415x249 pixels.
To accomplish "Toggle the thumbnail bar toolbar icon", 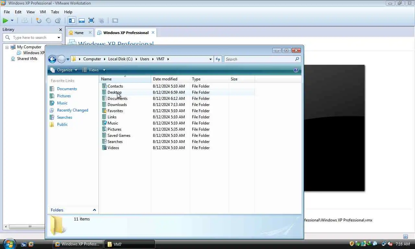I will tap(82, 20).
